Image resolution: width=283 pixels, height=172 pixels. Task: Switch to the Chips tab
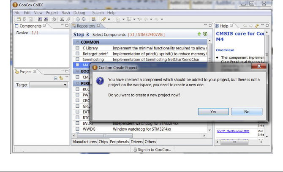click(x=103, y=142)
